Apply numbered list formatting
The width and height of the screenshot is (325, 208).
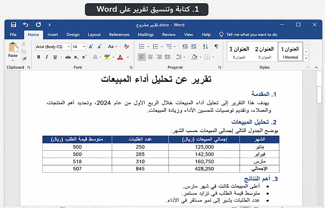tap(156, 46)
